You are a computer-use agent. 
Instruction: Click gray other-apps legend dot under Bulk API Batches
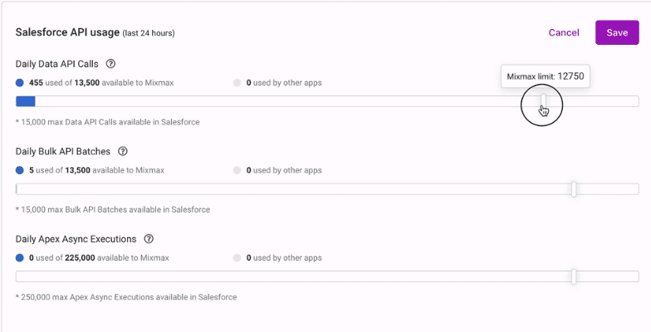(237, 170)
